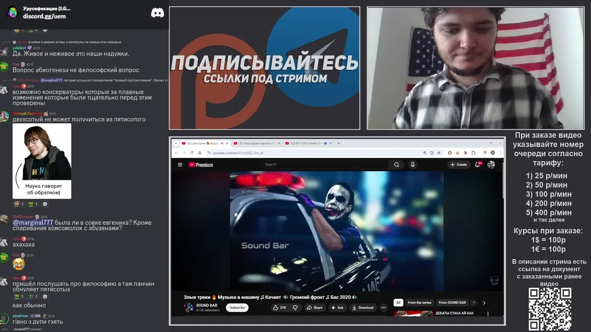The image size is (591, 332).
Task: Click the Download button under the video
Action: 363,308
